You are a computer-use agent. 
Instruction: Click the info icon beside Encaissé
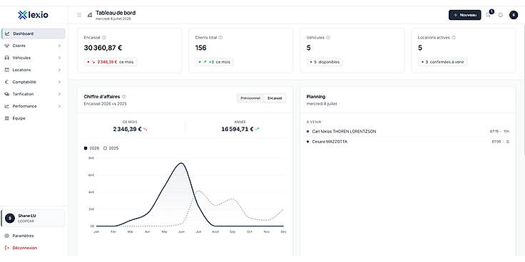coord(104,38)
